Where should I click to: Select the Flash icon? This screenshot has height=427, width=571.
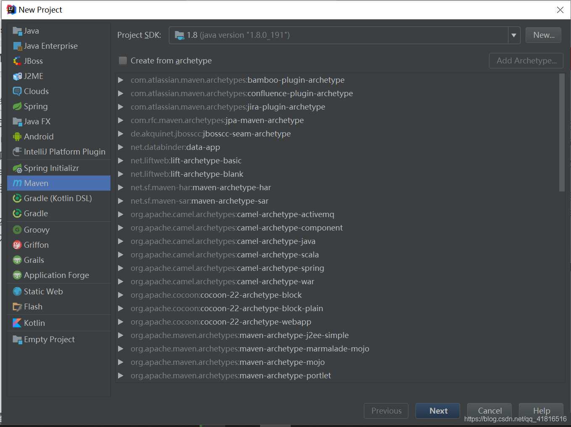point(17,306)
